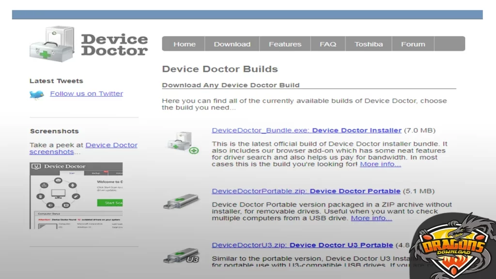Visit the Forum tab
This screenshot has width=496, height=279.
pos(413,44)
